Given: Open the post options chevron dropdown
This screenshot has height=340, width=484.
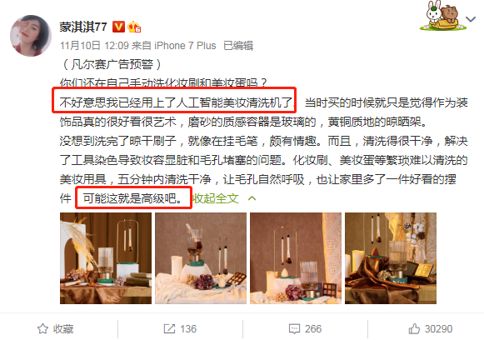Looking at the screenshot, I should point(471,19).
